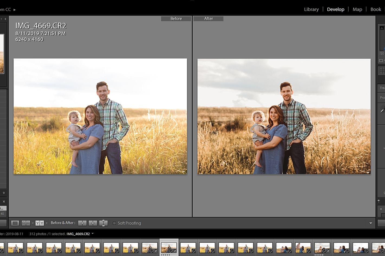Switch to Loupe view icon

[x=15, y=223]
